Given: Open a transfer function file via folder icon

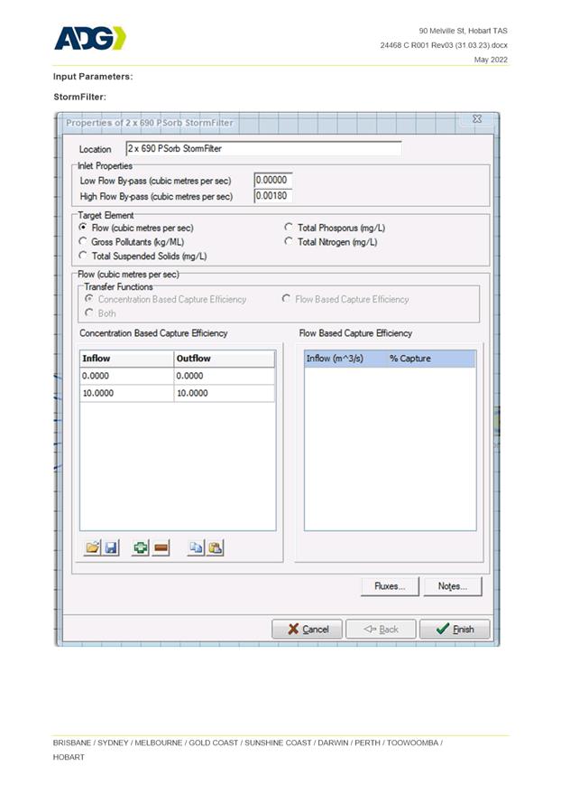Looking at the screenshot, I should (92, 547).
